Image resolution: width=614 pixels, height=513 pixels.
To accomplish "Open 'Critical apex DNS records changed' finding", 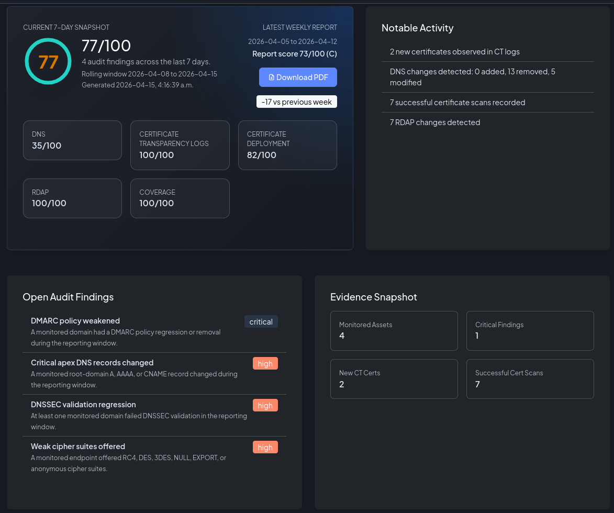I will click(x=154, y=374).
